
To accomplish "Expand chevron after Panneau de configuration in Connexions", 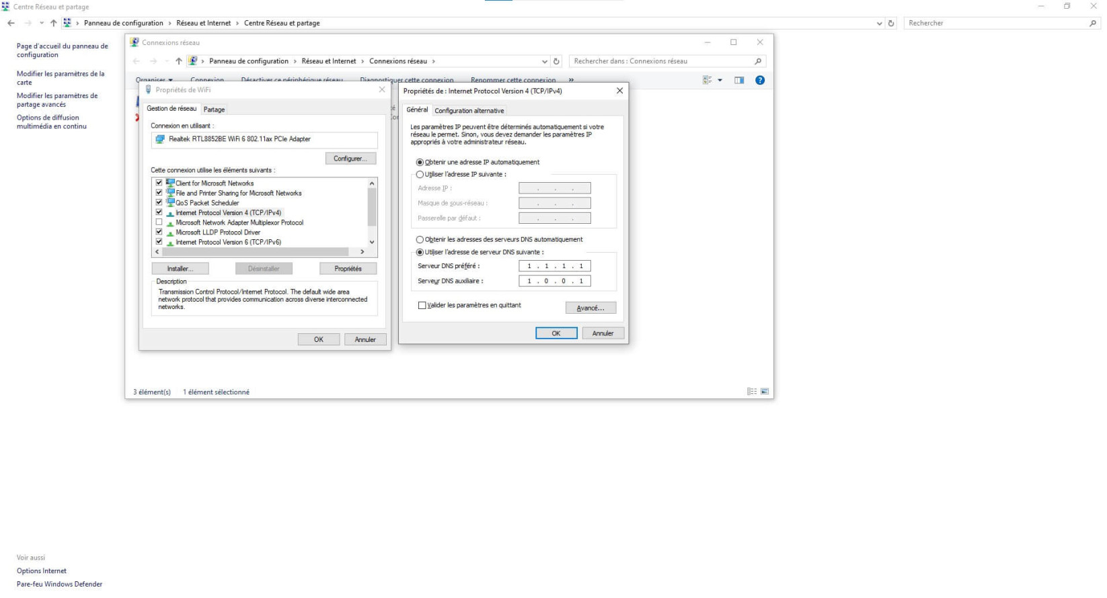I will pyautogui.click(x=295, y=61).
